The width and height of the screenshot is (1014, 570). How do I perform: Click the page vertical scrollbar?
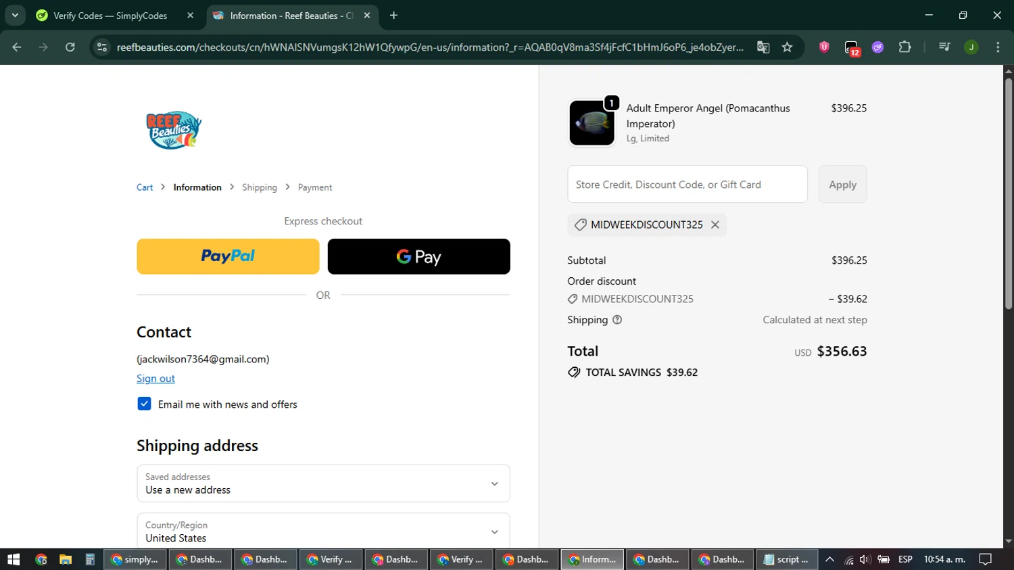click(1009, 194)
